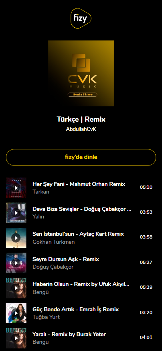Image resolution: width=162 pixels, height=351 pixels.
Task: Click artist name Tarkan
Action: click(x=41, y=192)
